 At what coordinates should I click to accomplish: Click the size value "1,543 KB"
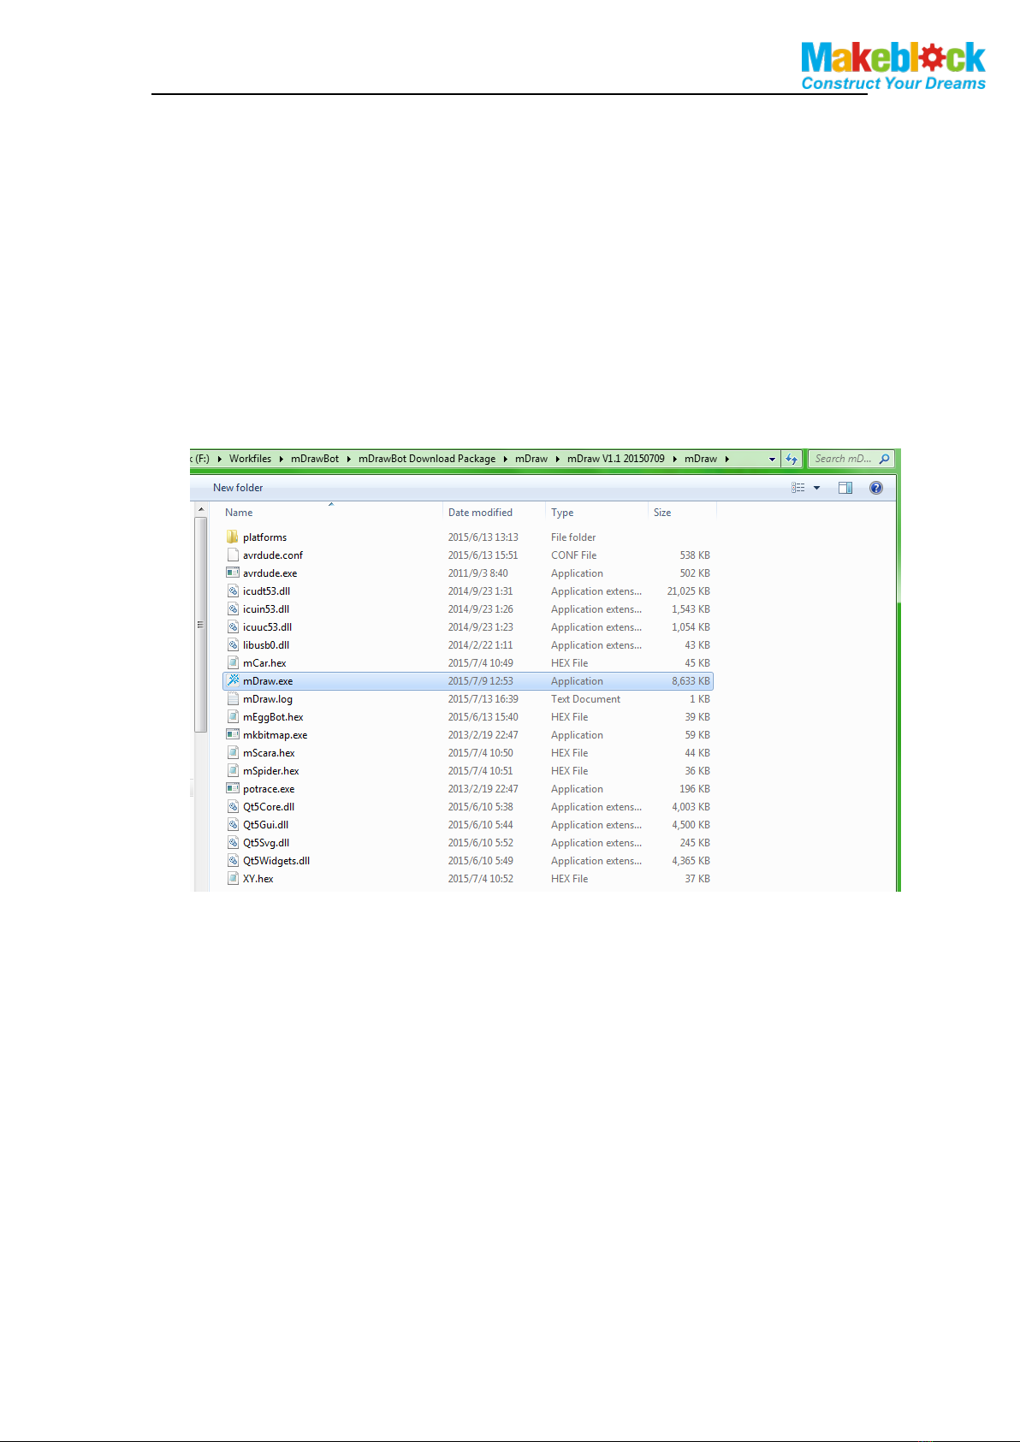click(691, 609)
